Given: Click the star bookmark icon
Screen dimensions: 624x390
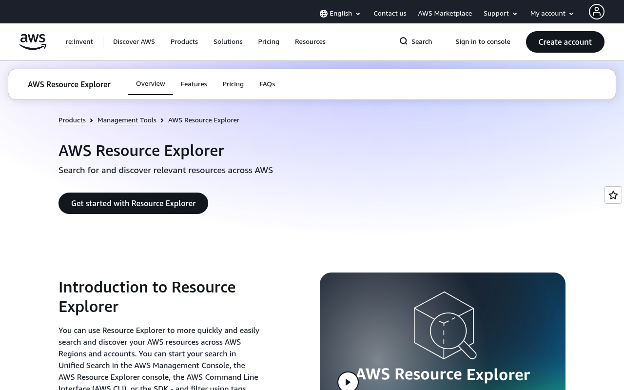Looking at the screenshot, I should (x=613, y=195).
